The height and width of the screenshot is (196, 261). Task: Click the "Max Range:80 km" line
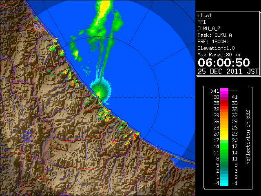pos(219,55)
